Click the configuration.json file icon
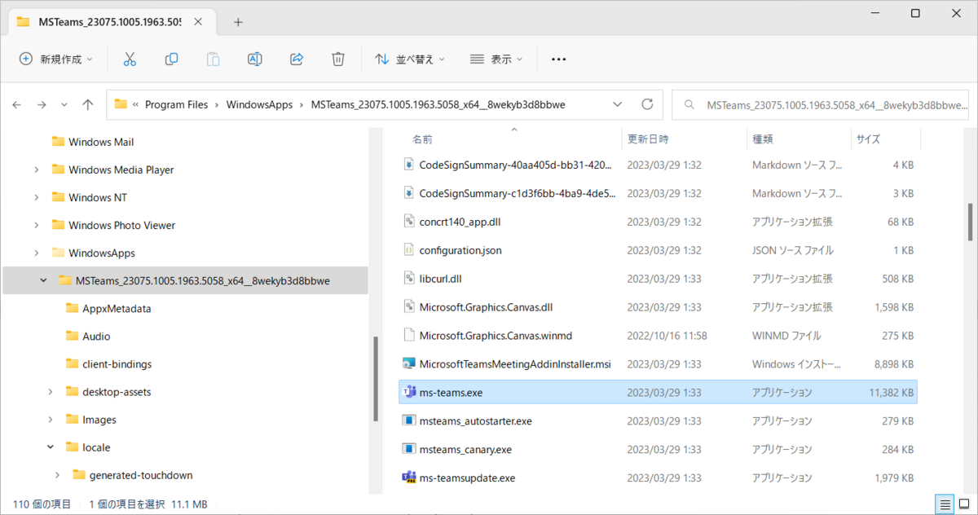978x515 pixels. (410, 249)
